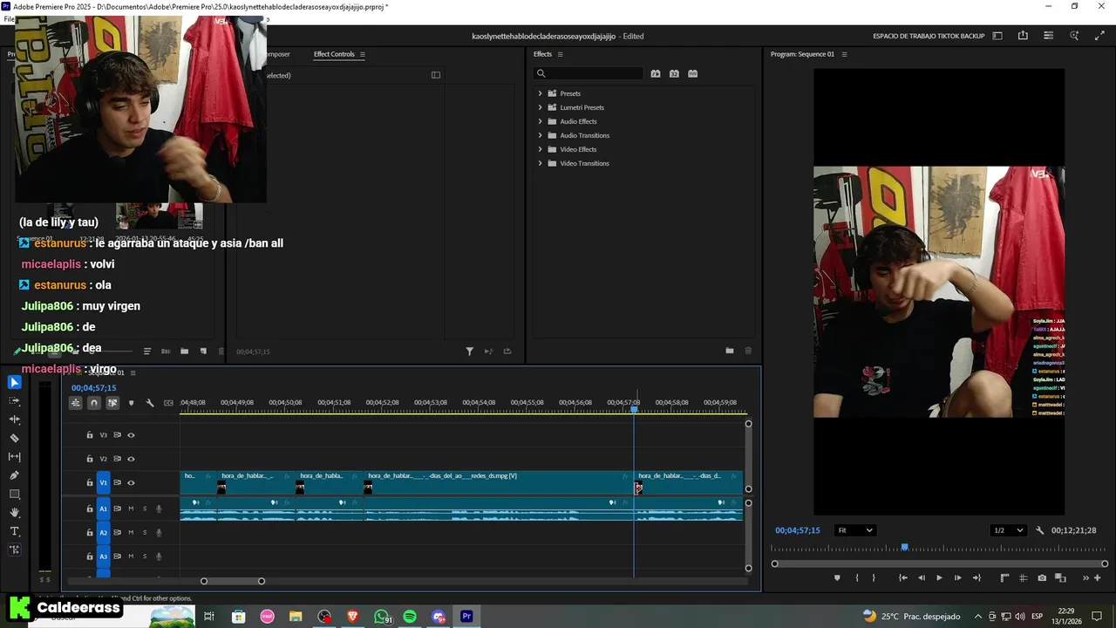The image size is (1116, 628).
Task: Create new custom bin in Effects panel
Action: point(730,351)
